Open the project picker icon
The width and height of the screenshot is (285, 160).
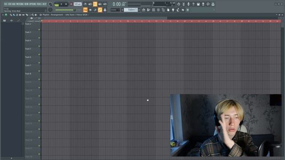tap(168, 10)
